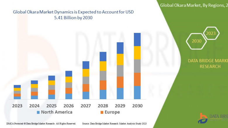
Task: Click the yellow segment of the 2030 bar
Action: [x=137, y=53]
